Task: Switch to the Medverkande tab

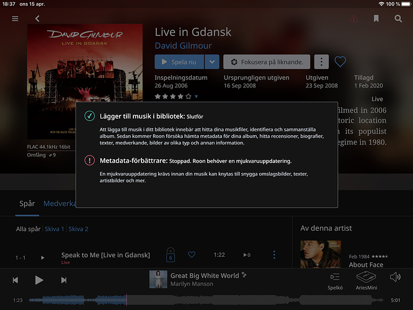Action: click(60, 203)
